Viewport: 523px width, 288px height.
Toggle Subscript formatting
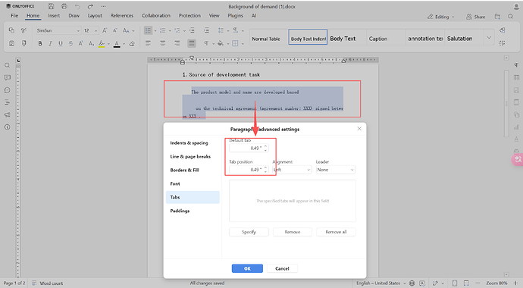[91, 43]
